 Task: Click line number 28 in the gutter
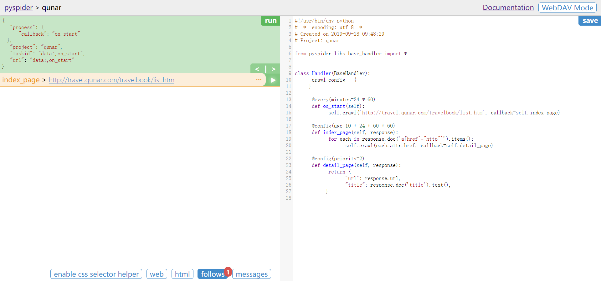(x=288, y=198)
